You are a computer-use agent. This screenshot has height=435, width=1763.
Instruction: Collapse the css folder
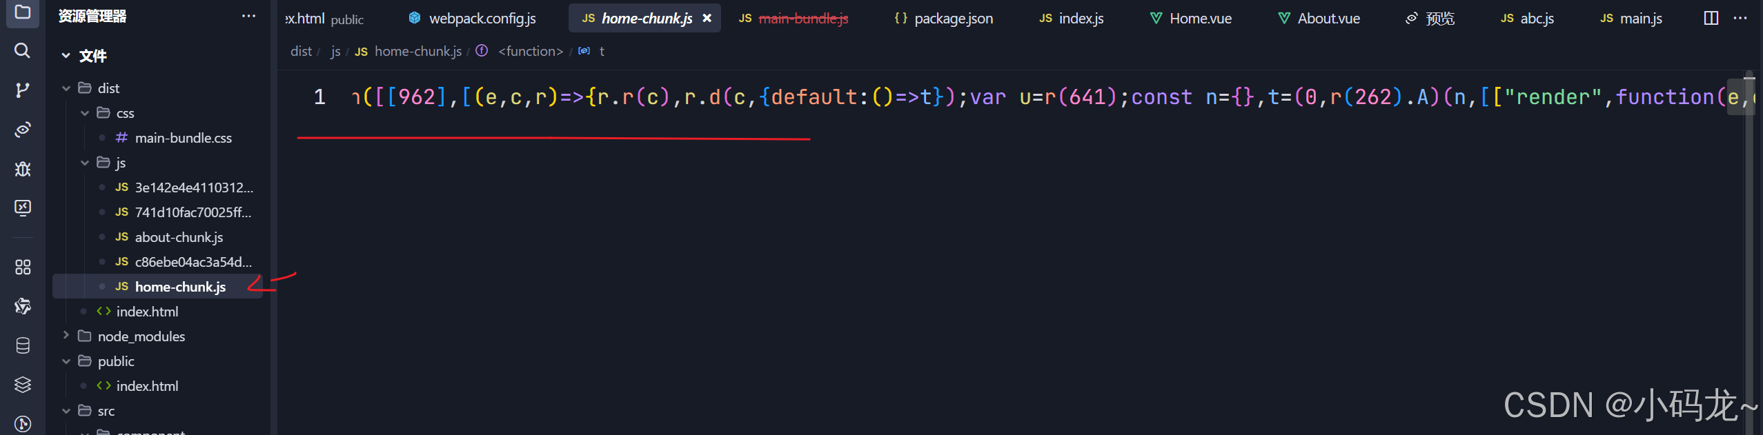85,113
